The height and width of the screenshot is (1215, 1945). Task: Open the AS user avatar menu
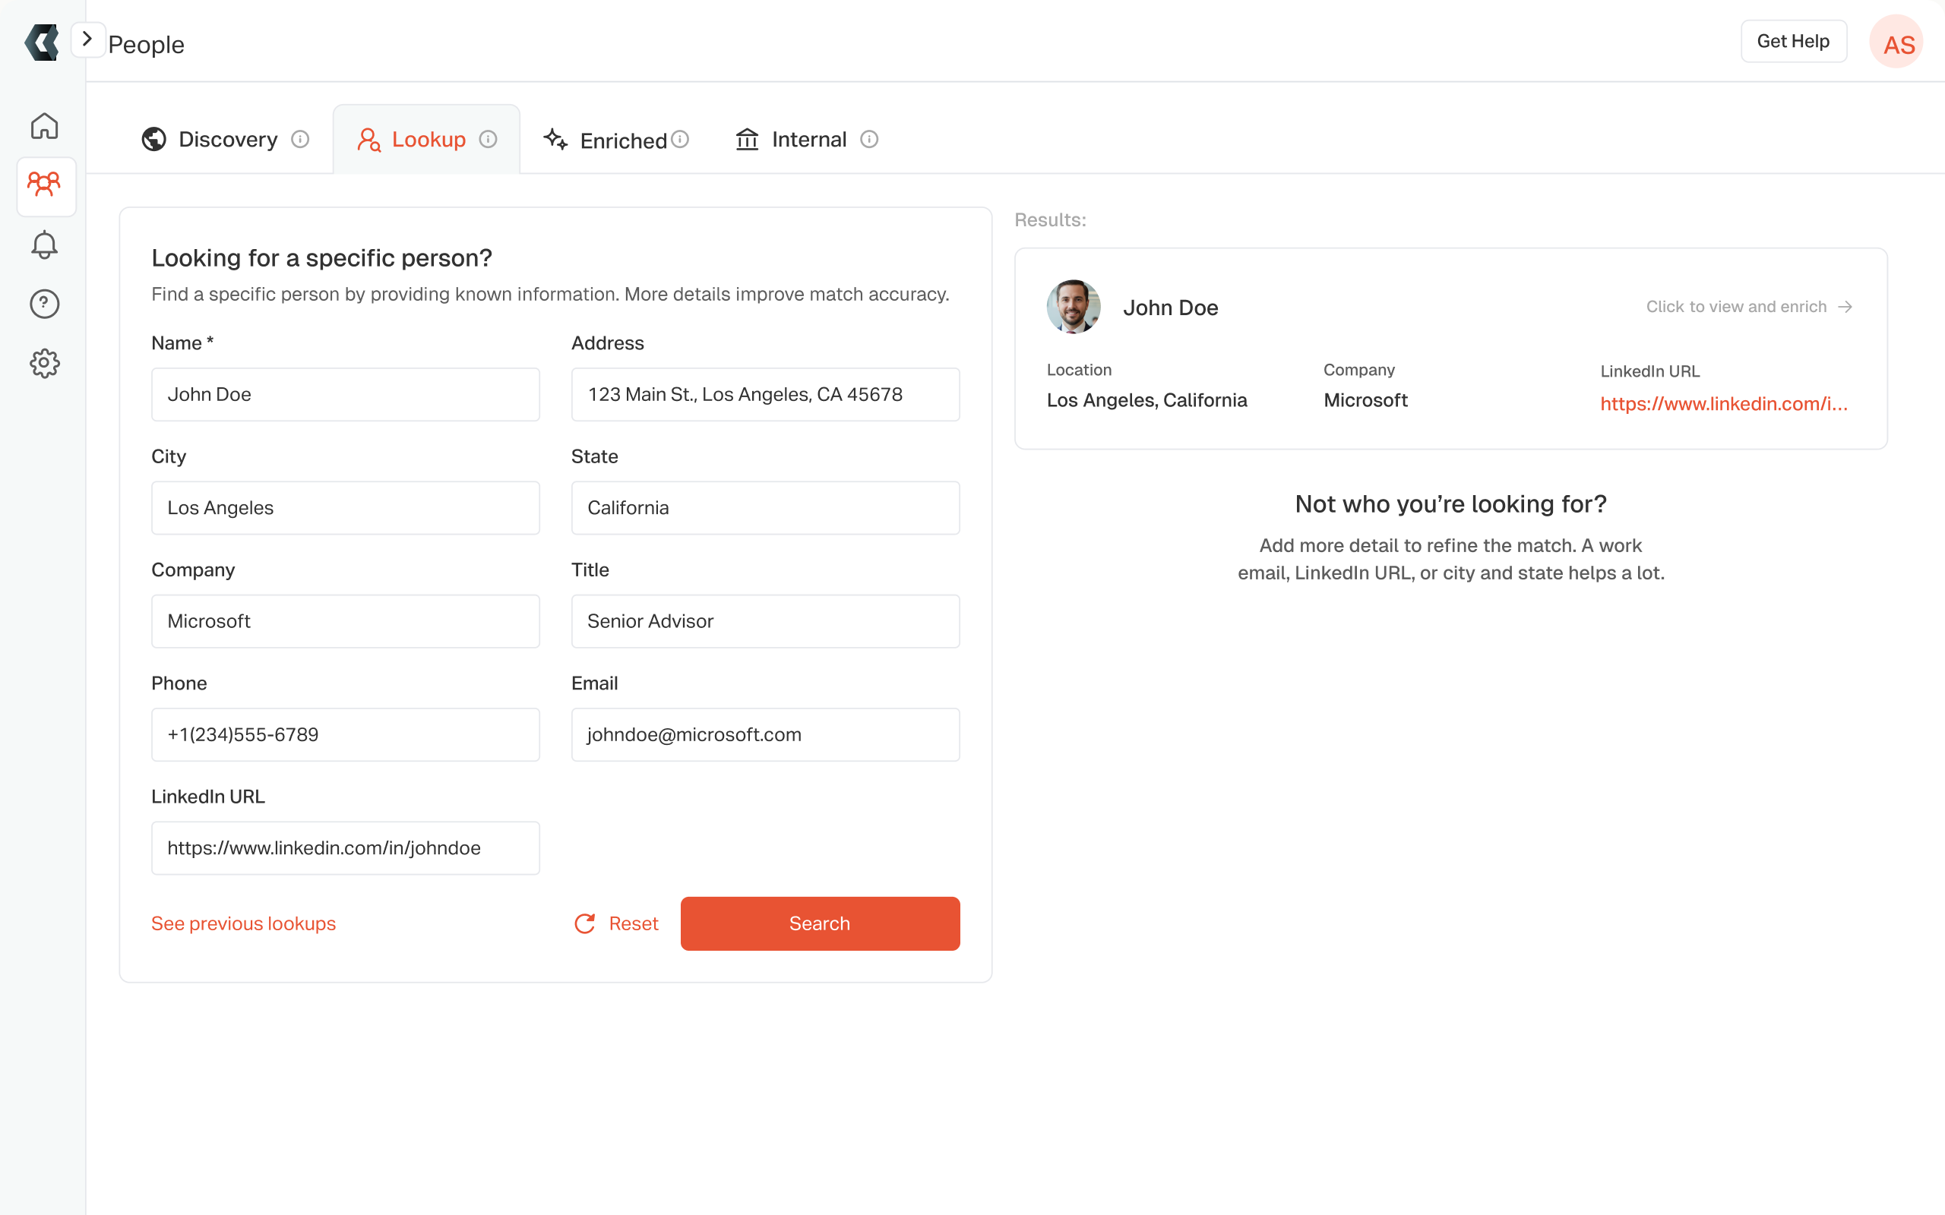pyautogui.click(x=1897, y=43)
